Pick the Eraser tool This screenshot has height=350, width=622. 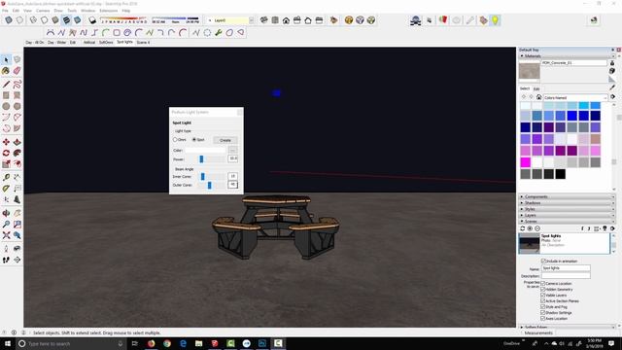tap(17, 71)
